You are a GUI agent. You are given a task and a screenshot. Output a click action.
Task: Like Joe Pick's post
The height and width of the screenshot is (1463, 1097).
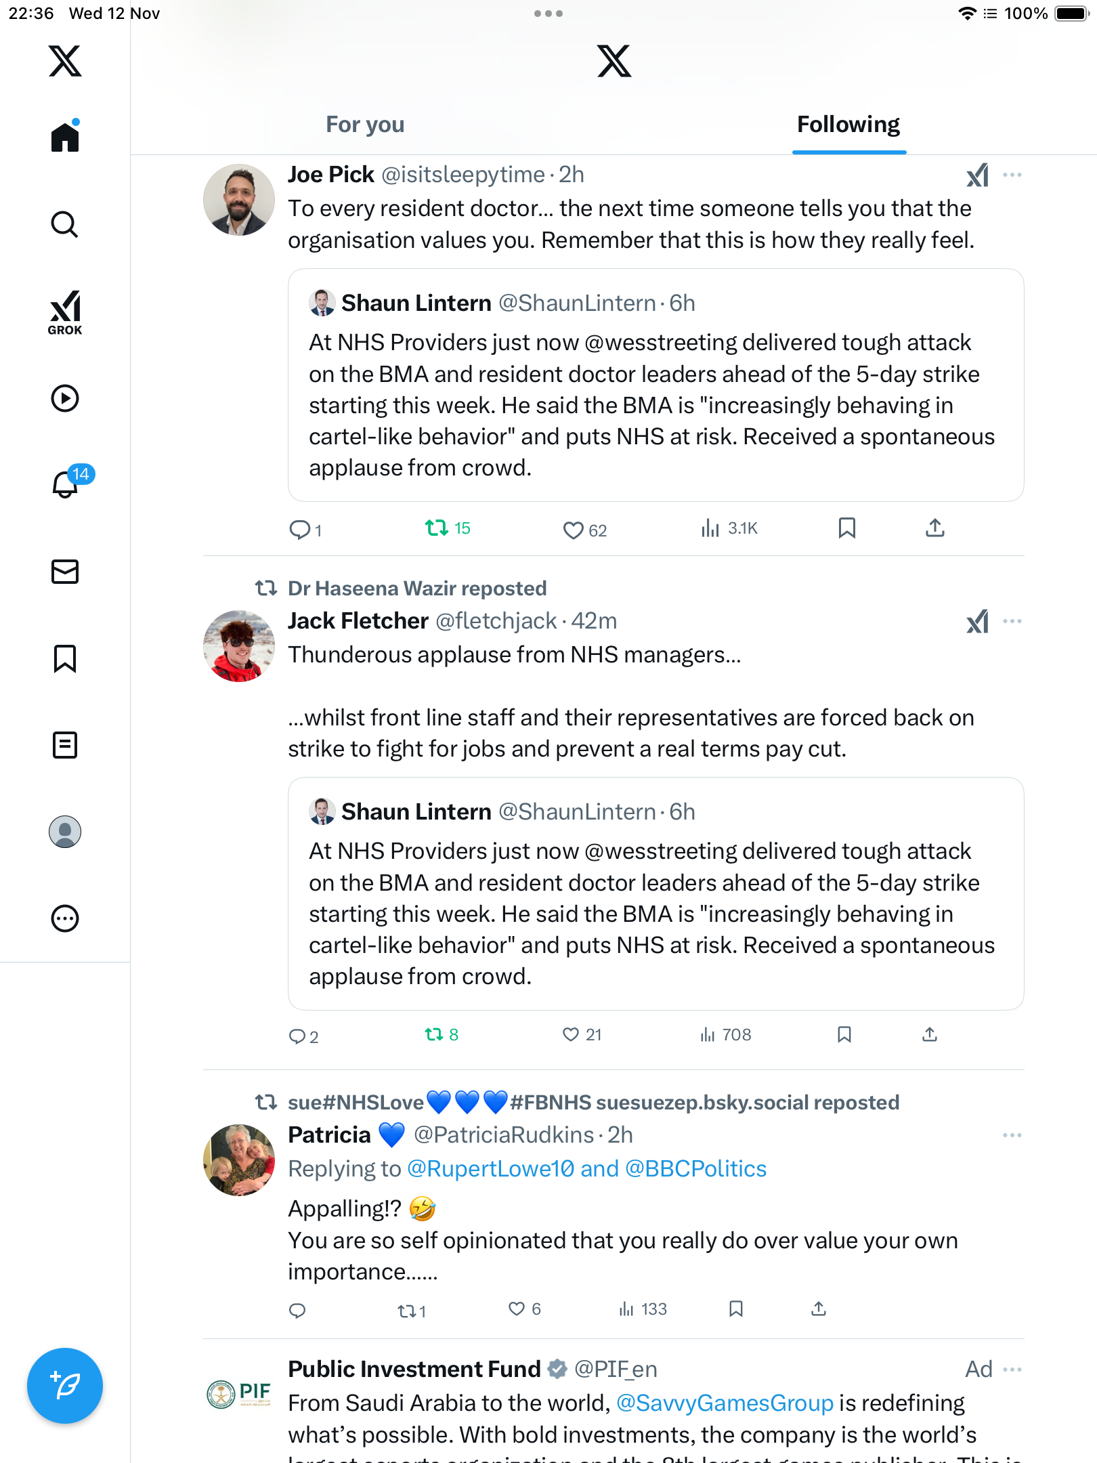[573, 530]
